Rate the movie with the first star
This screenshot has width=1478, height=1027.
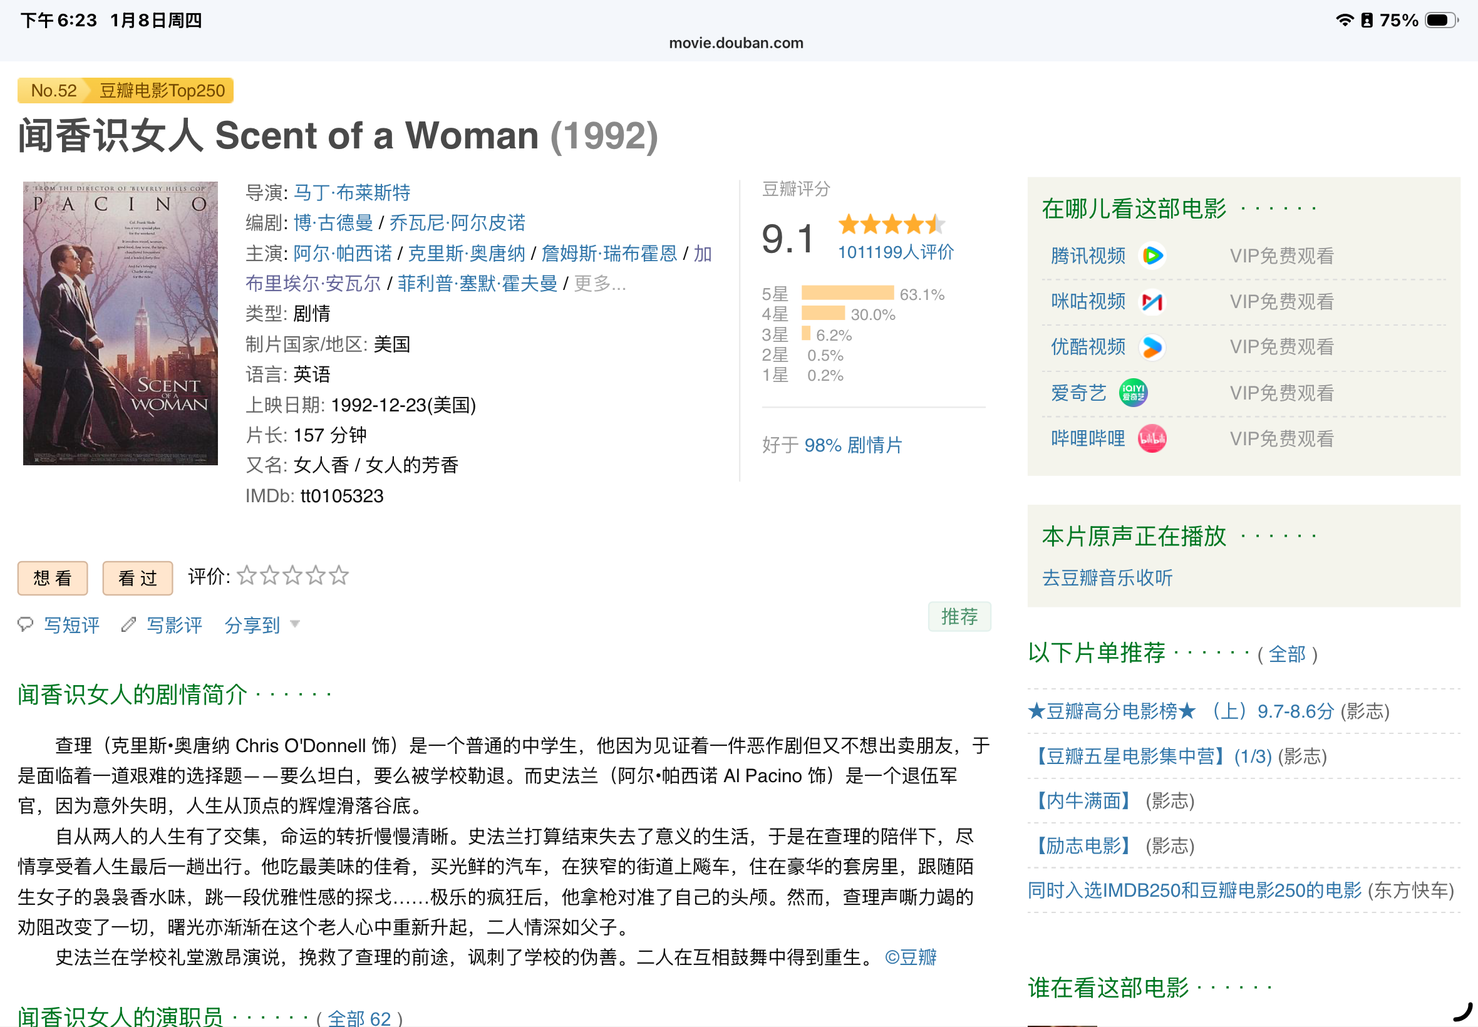click(x=247, y=575)
